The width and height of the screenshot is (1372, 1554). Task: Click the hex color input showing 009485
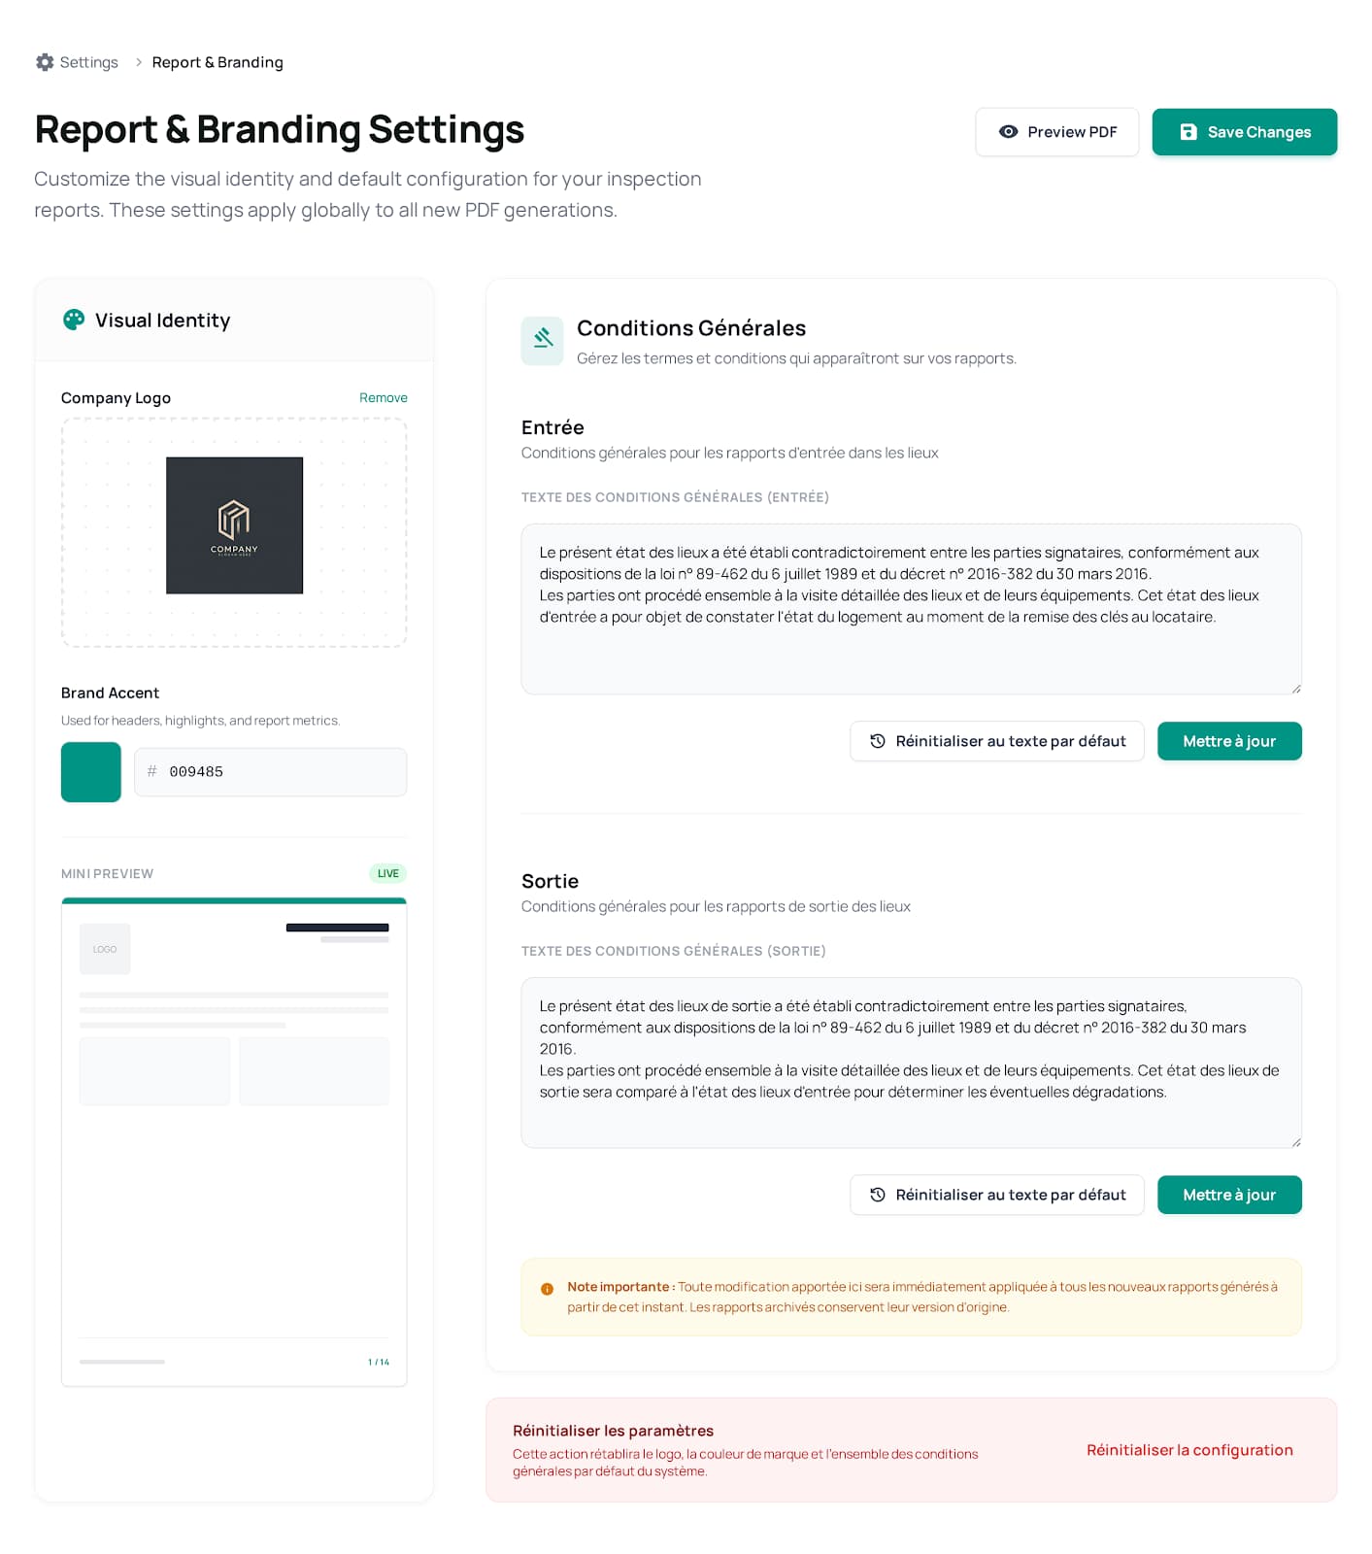pyautogui.click(x=270, y=771)
